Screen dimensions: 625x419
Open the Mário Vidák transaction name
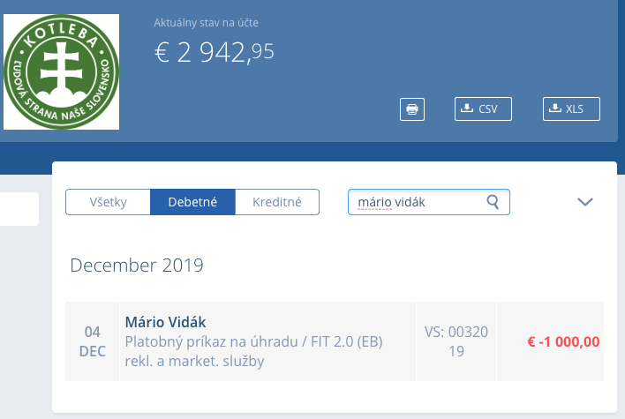(166, 322)
